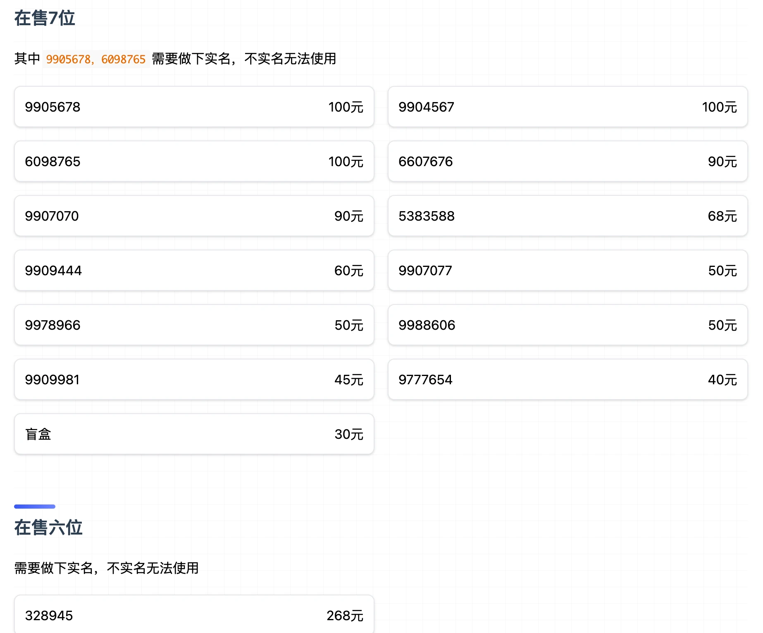This screenshot has width=763, height=633.
Task: Select the 9907070 number card
Action: [x=194, y=216]
